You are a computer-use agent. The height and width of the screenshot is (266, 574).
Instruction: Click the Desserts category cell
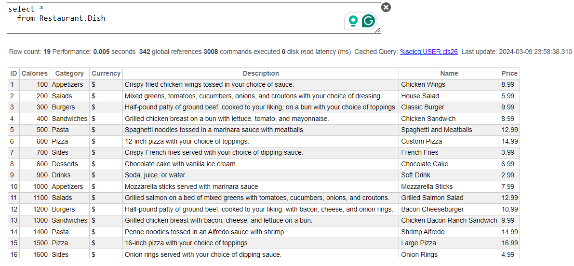coord(65,164)
